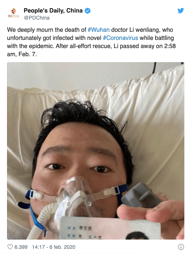Viewport: 191px width, 254px height.
Task: Click the "am, Feb. 7." line of text
Action: point(22,54)
